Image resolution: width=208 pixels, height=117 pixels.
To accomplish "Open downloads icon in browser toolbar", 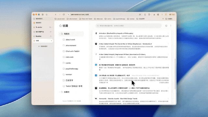I will click(x=154, y=15).
